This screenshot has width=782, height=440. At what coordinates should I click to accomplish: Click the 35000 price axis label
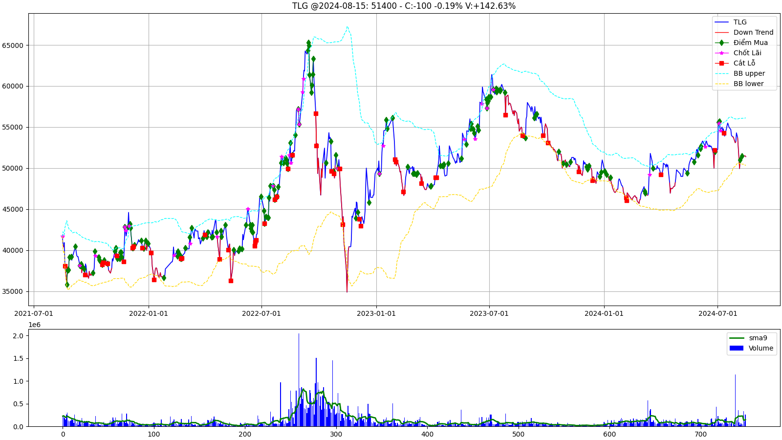13,292
